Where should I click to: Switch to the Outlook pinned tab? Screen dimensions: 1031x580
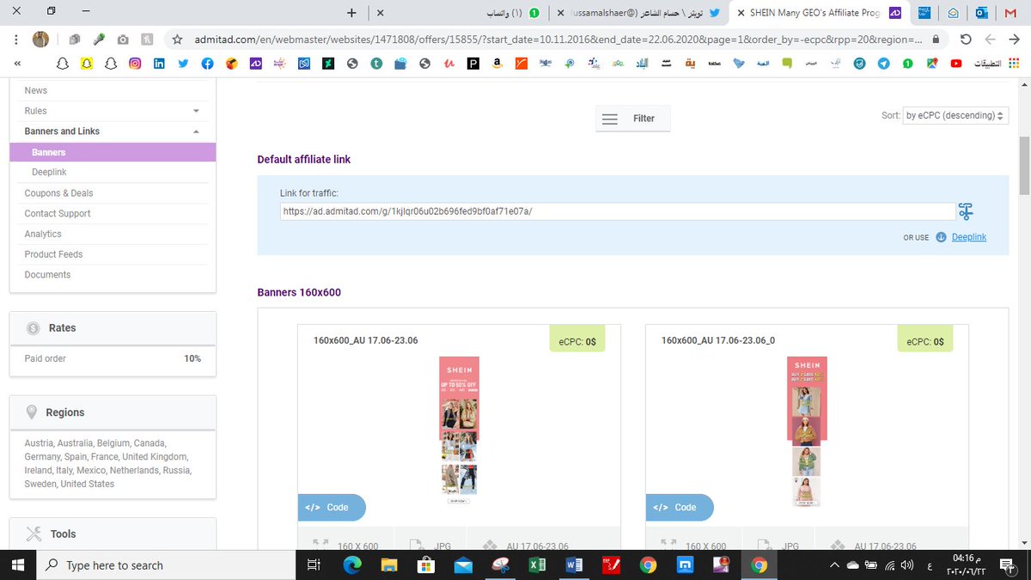coord(982,13)
